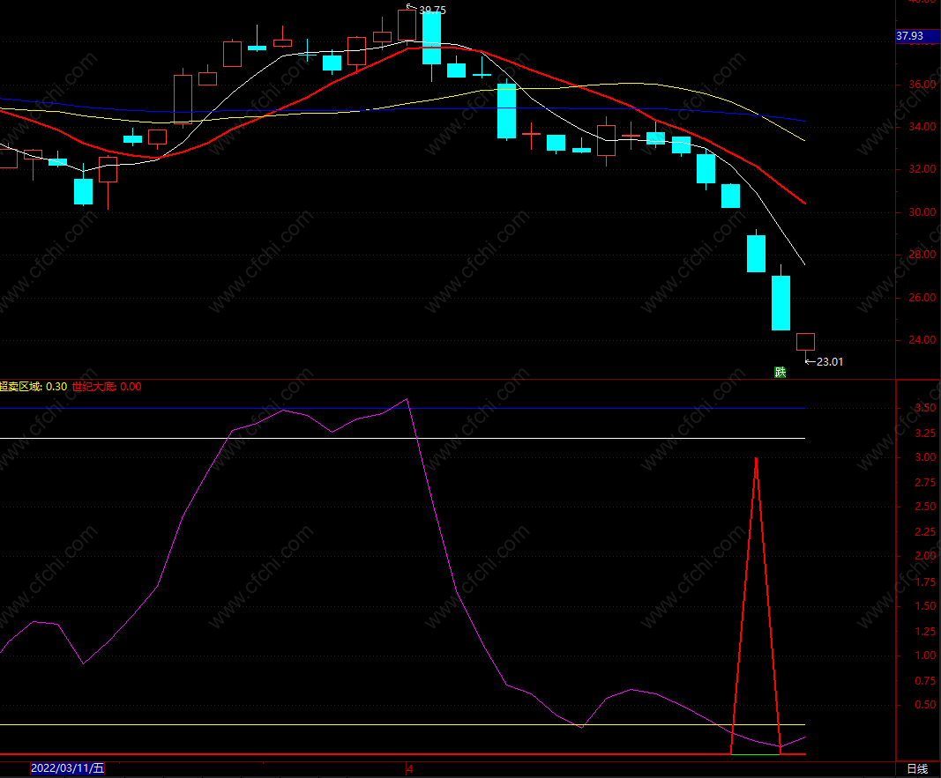The width and height of the screenshot is (941, 778).
Task: Click the magenta indicator line peak
Action: [407, 399]
